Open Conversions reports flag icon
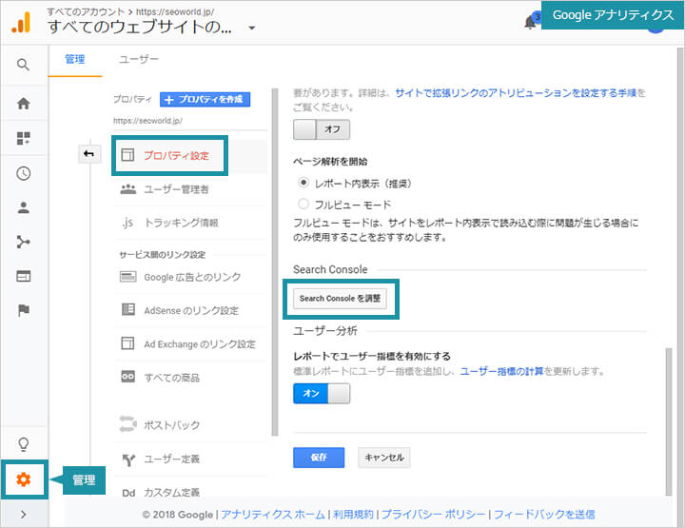 [23, 310]
